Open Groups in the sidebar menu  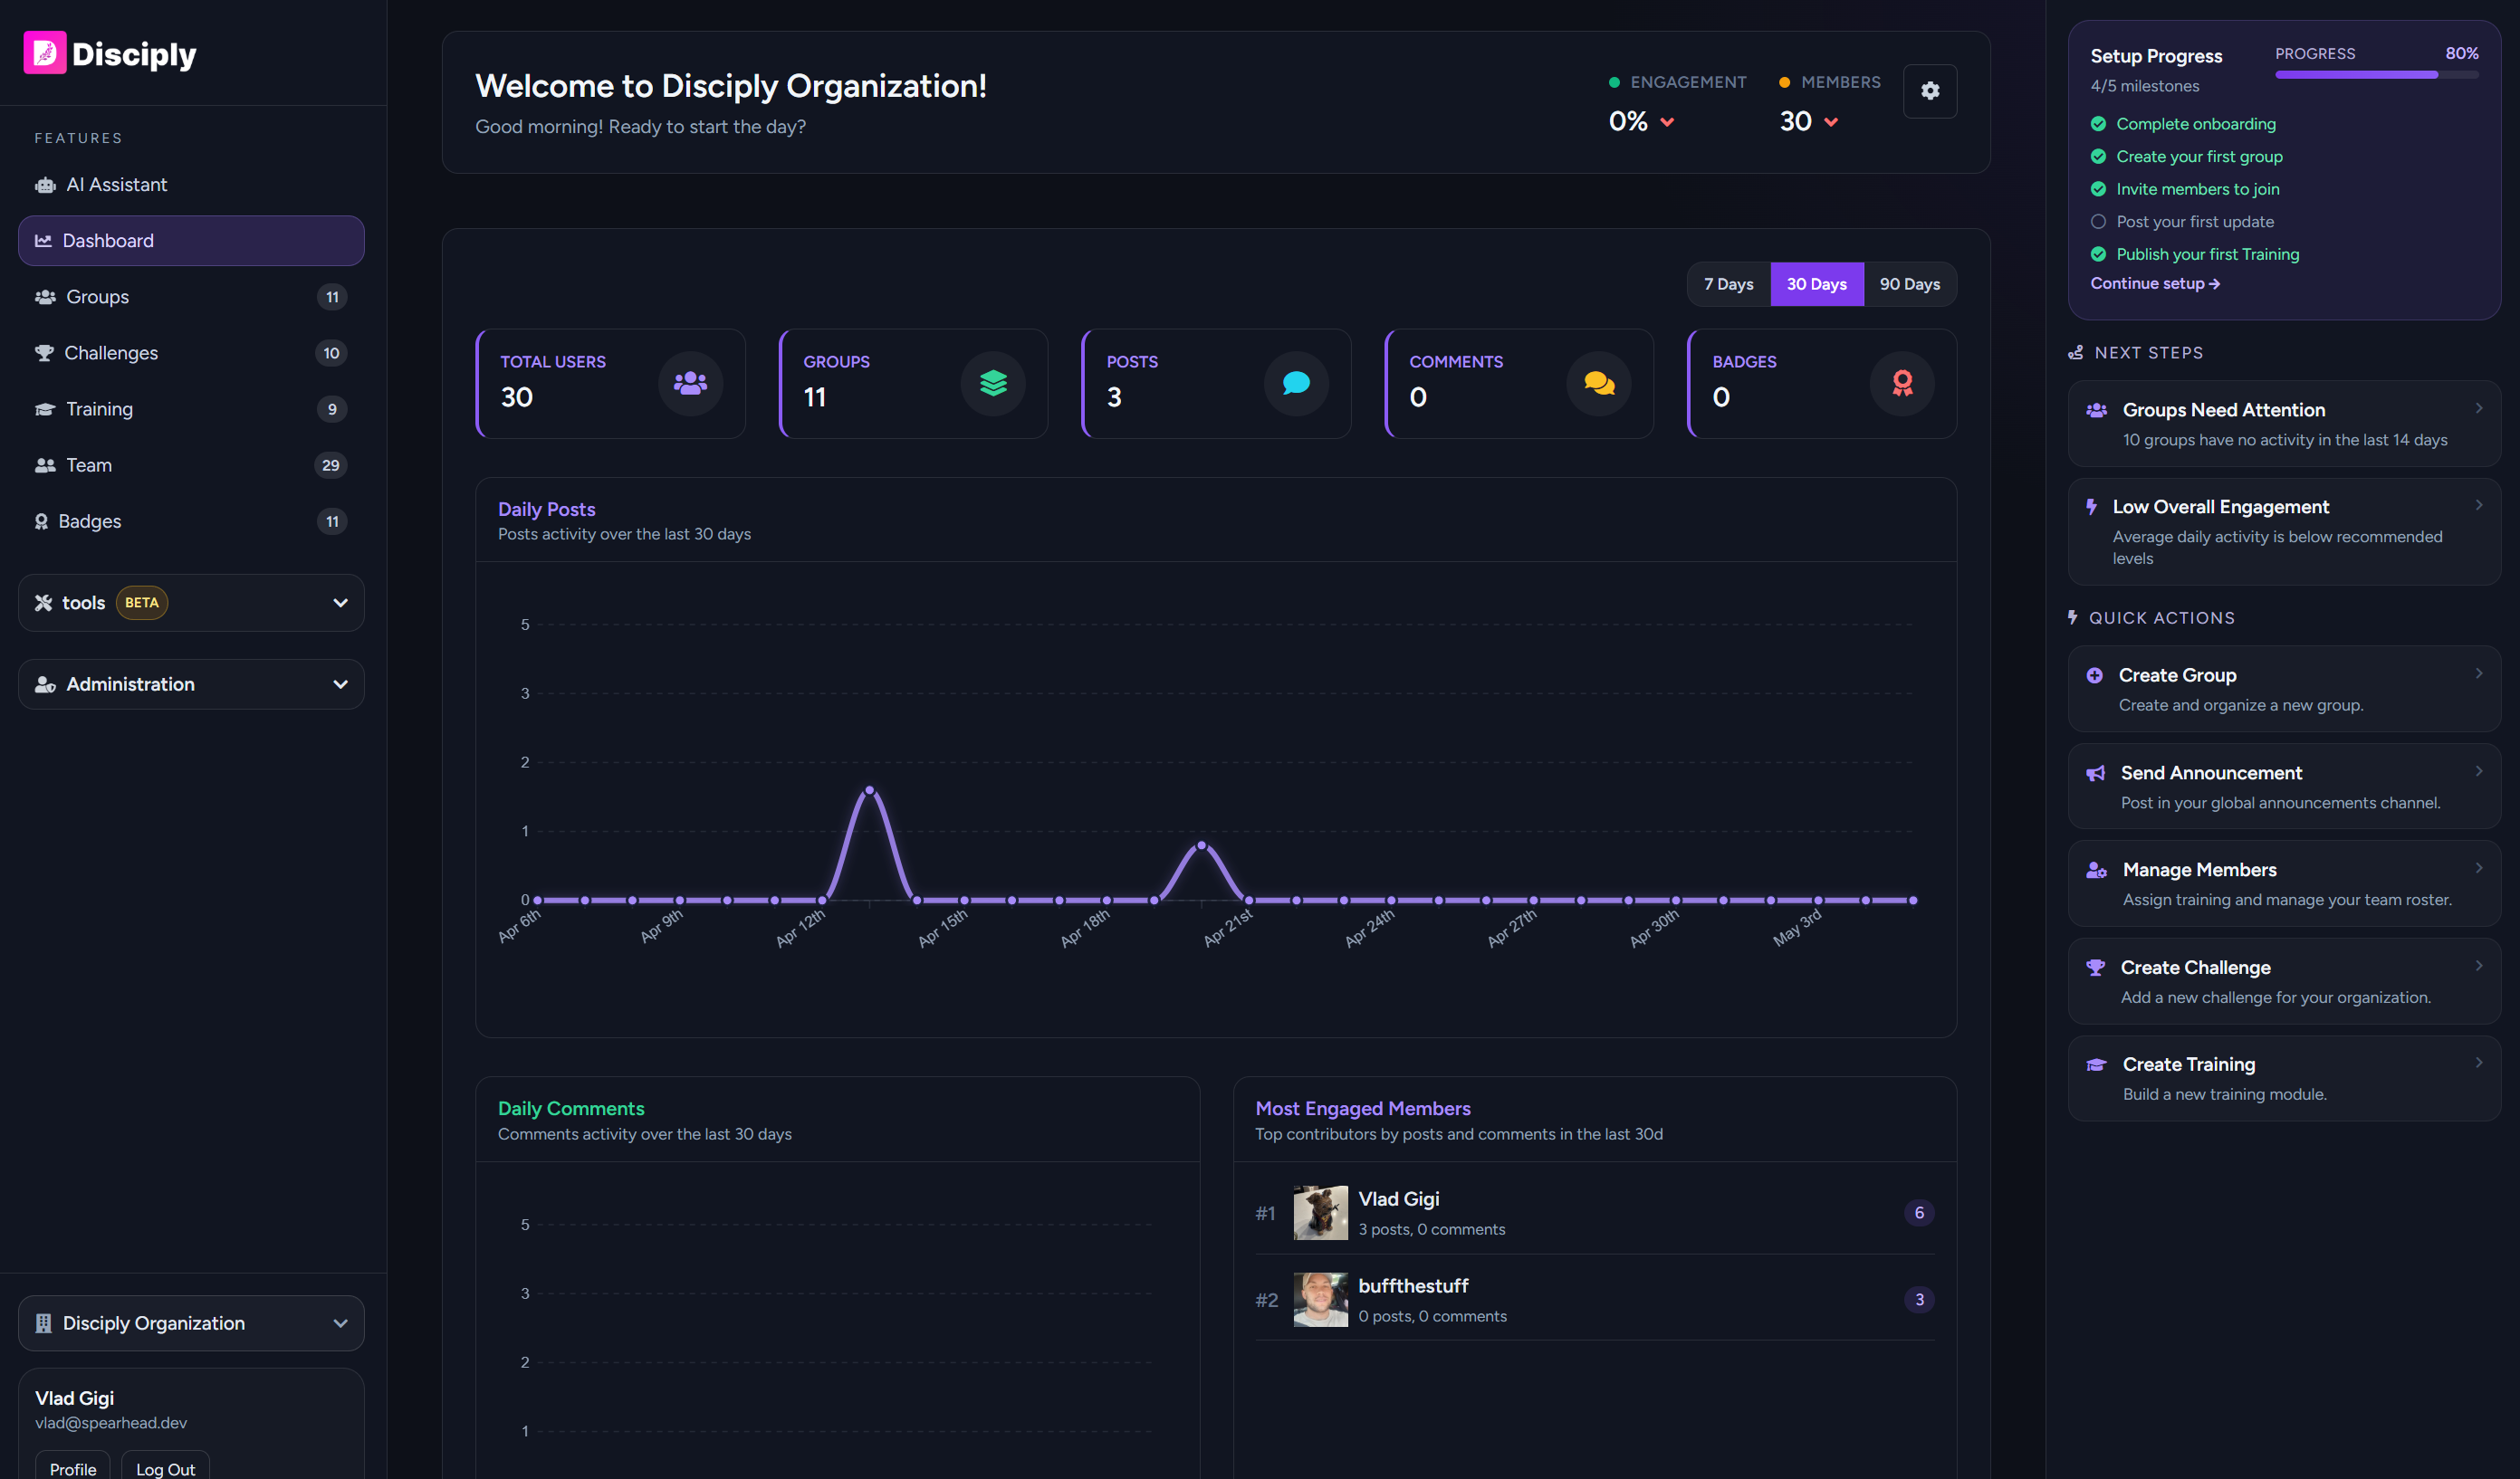(x=191, y=297)
